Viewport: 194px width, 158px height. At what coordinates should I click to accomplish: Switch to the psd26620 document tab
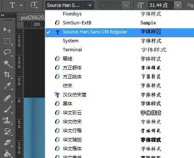(x=32, y=18)
